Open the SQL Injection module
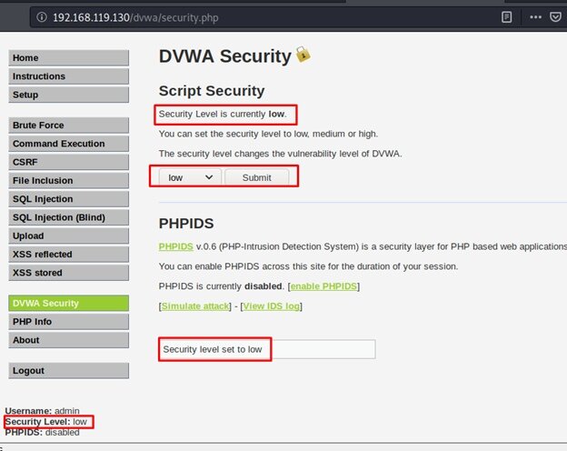The image size is (567, 451). (x=68, y=199)
